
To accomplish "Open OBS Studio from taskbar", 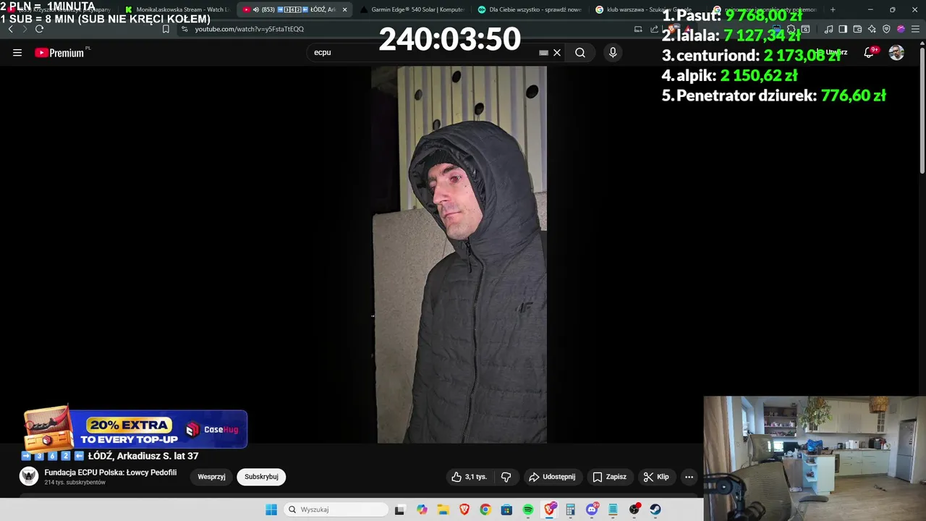I will [x=634, y=509].
